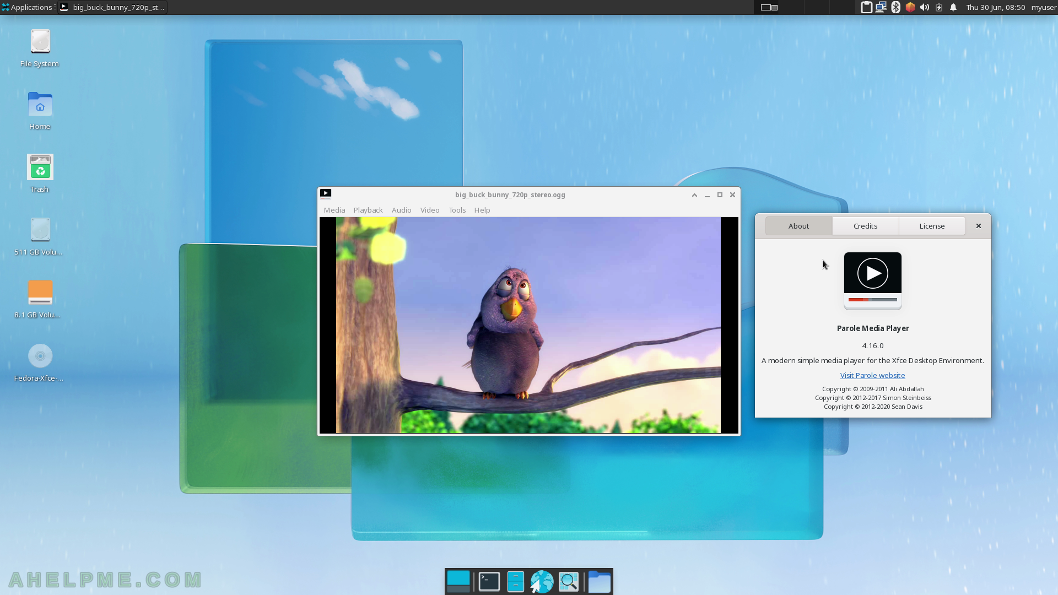Open the Video menu
The image size is (1058, 595).
pyautogui.click(x=430, y=210)
